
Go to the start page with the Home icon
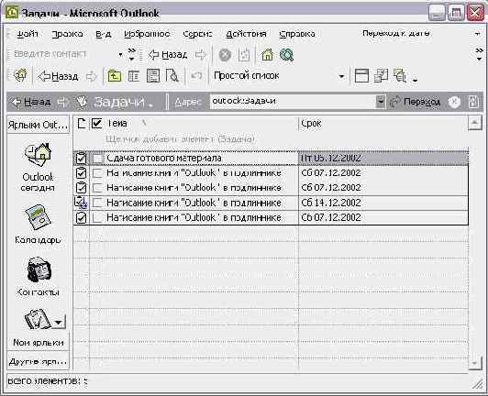[267, 55]
